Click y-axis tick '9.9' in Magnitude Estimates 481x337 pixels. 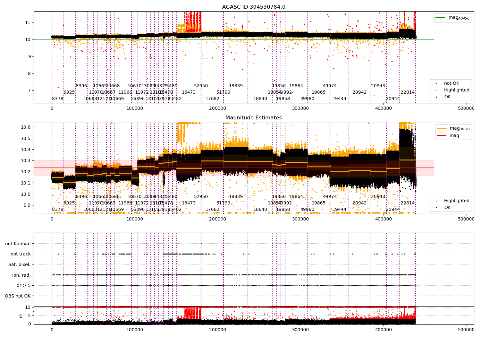pyautogui.click(x=27, y=205)
